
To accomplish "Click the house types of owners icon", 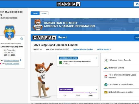I will [x=106, y=76].
